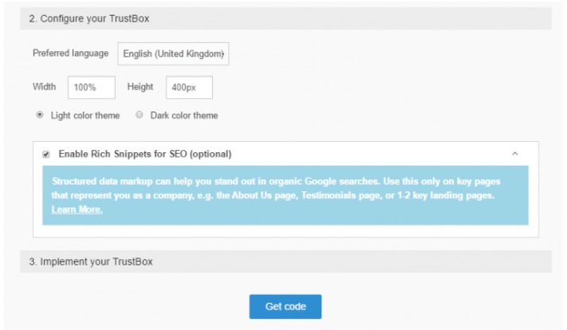
Task: Collapse the Rich Snippets section chevron
Action: pos(515,154)
